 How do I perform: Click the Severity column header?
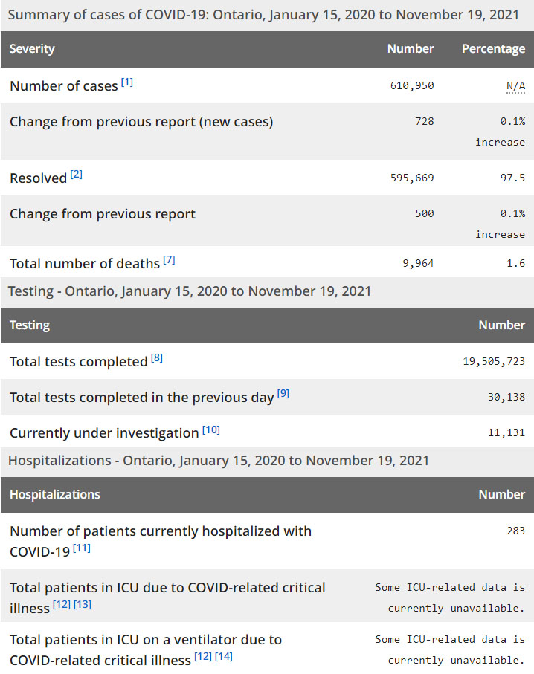(32, 49)
